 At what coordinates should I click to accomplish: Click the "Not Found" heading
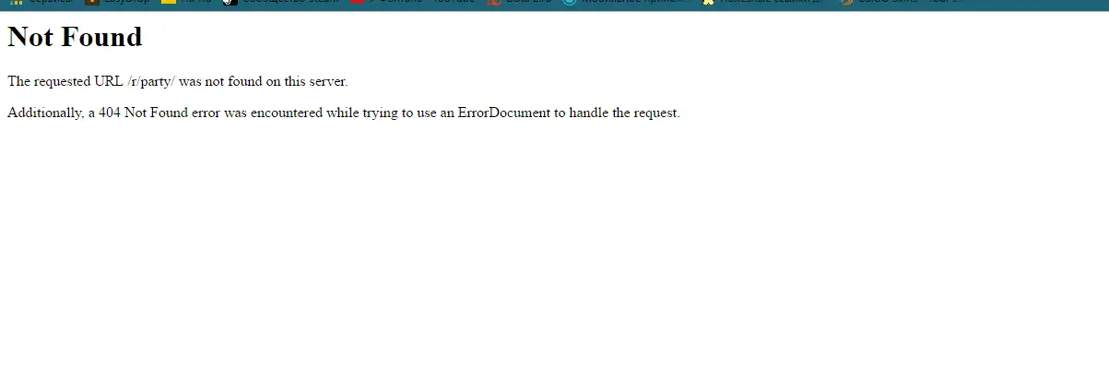[75, 37]
